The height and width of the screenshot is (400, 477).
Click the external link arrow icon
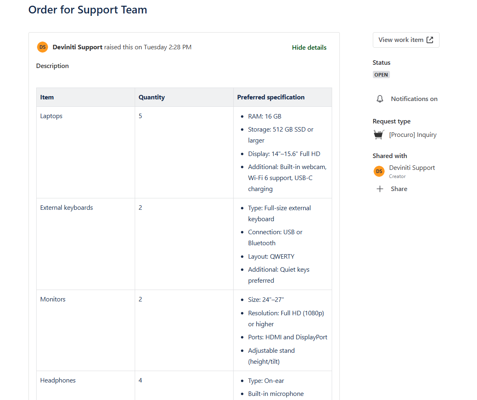click(430, 40)
